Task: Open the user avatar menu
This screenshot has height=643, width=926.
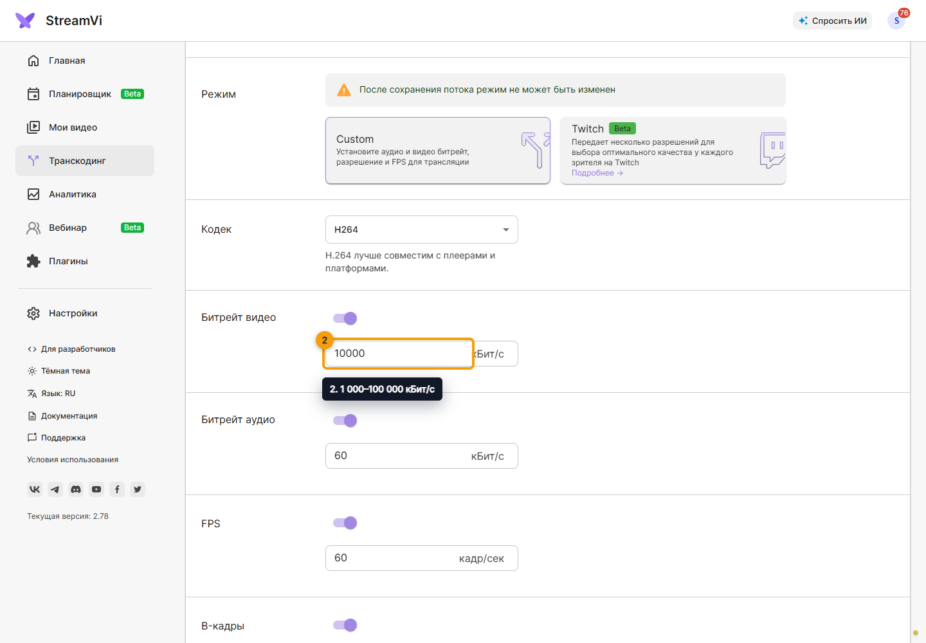Action: point(896,21)
